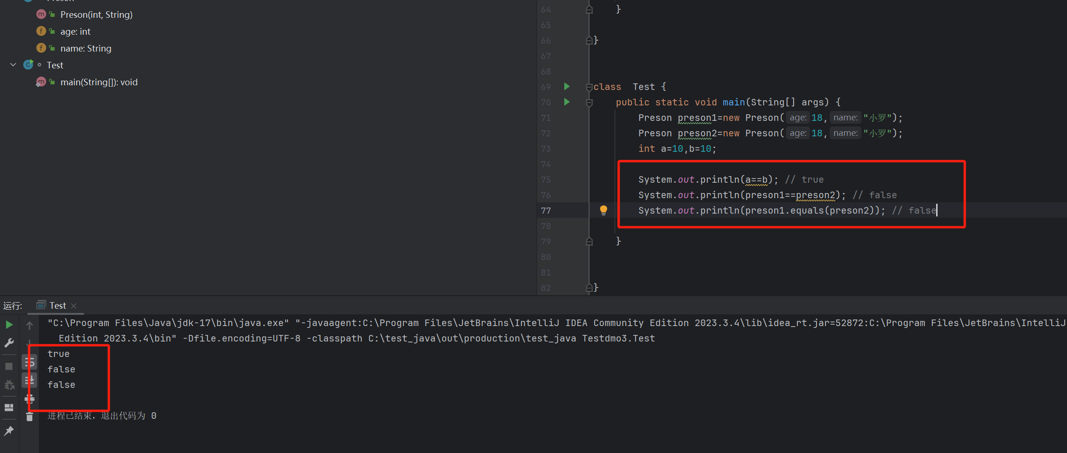Toggle soft-wrap in console output
This screenshot has width=1067, height=453.
[x=30, y=362]
